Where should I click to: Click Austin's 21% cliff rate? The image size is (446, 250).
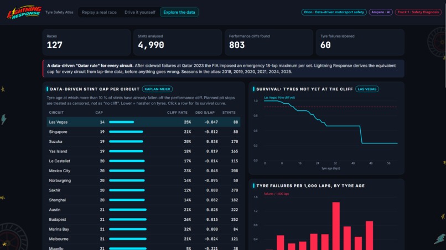(187, 210)
